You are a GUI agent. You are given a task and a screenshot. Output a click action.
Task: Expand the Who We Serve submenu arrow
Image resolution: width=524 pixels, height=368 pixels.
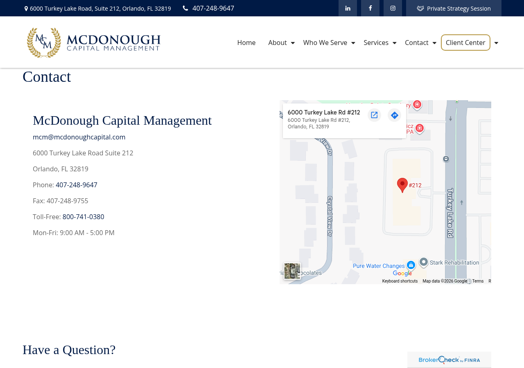[x=353, y=43]
